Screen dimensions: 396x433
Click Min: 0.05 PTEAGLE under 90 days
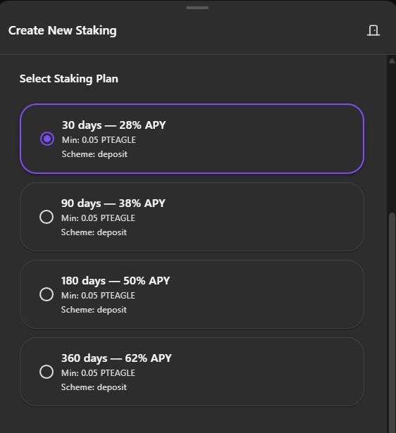tap(98, 218)
